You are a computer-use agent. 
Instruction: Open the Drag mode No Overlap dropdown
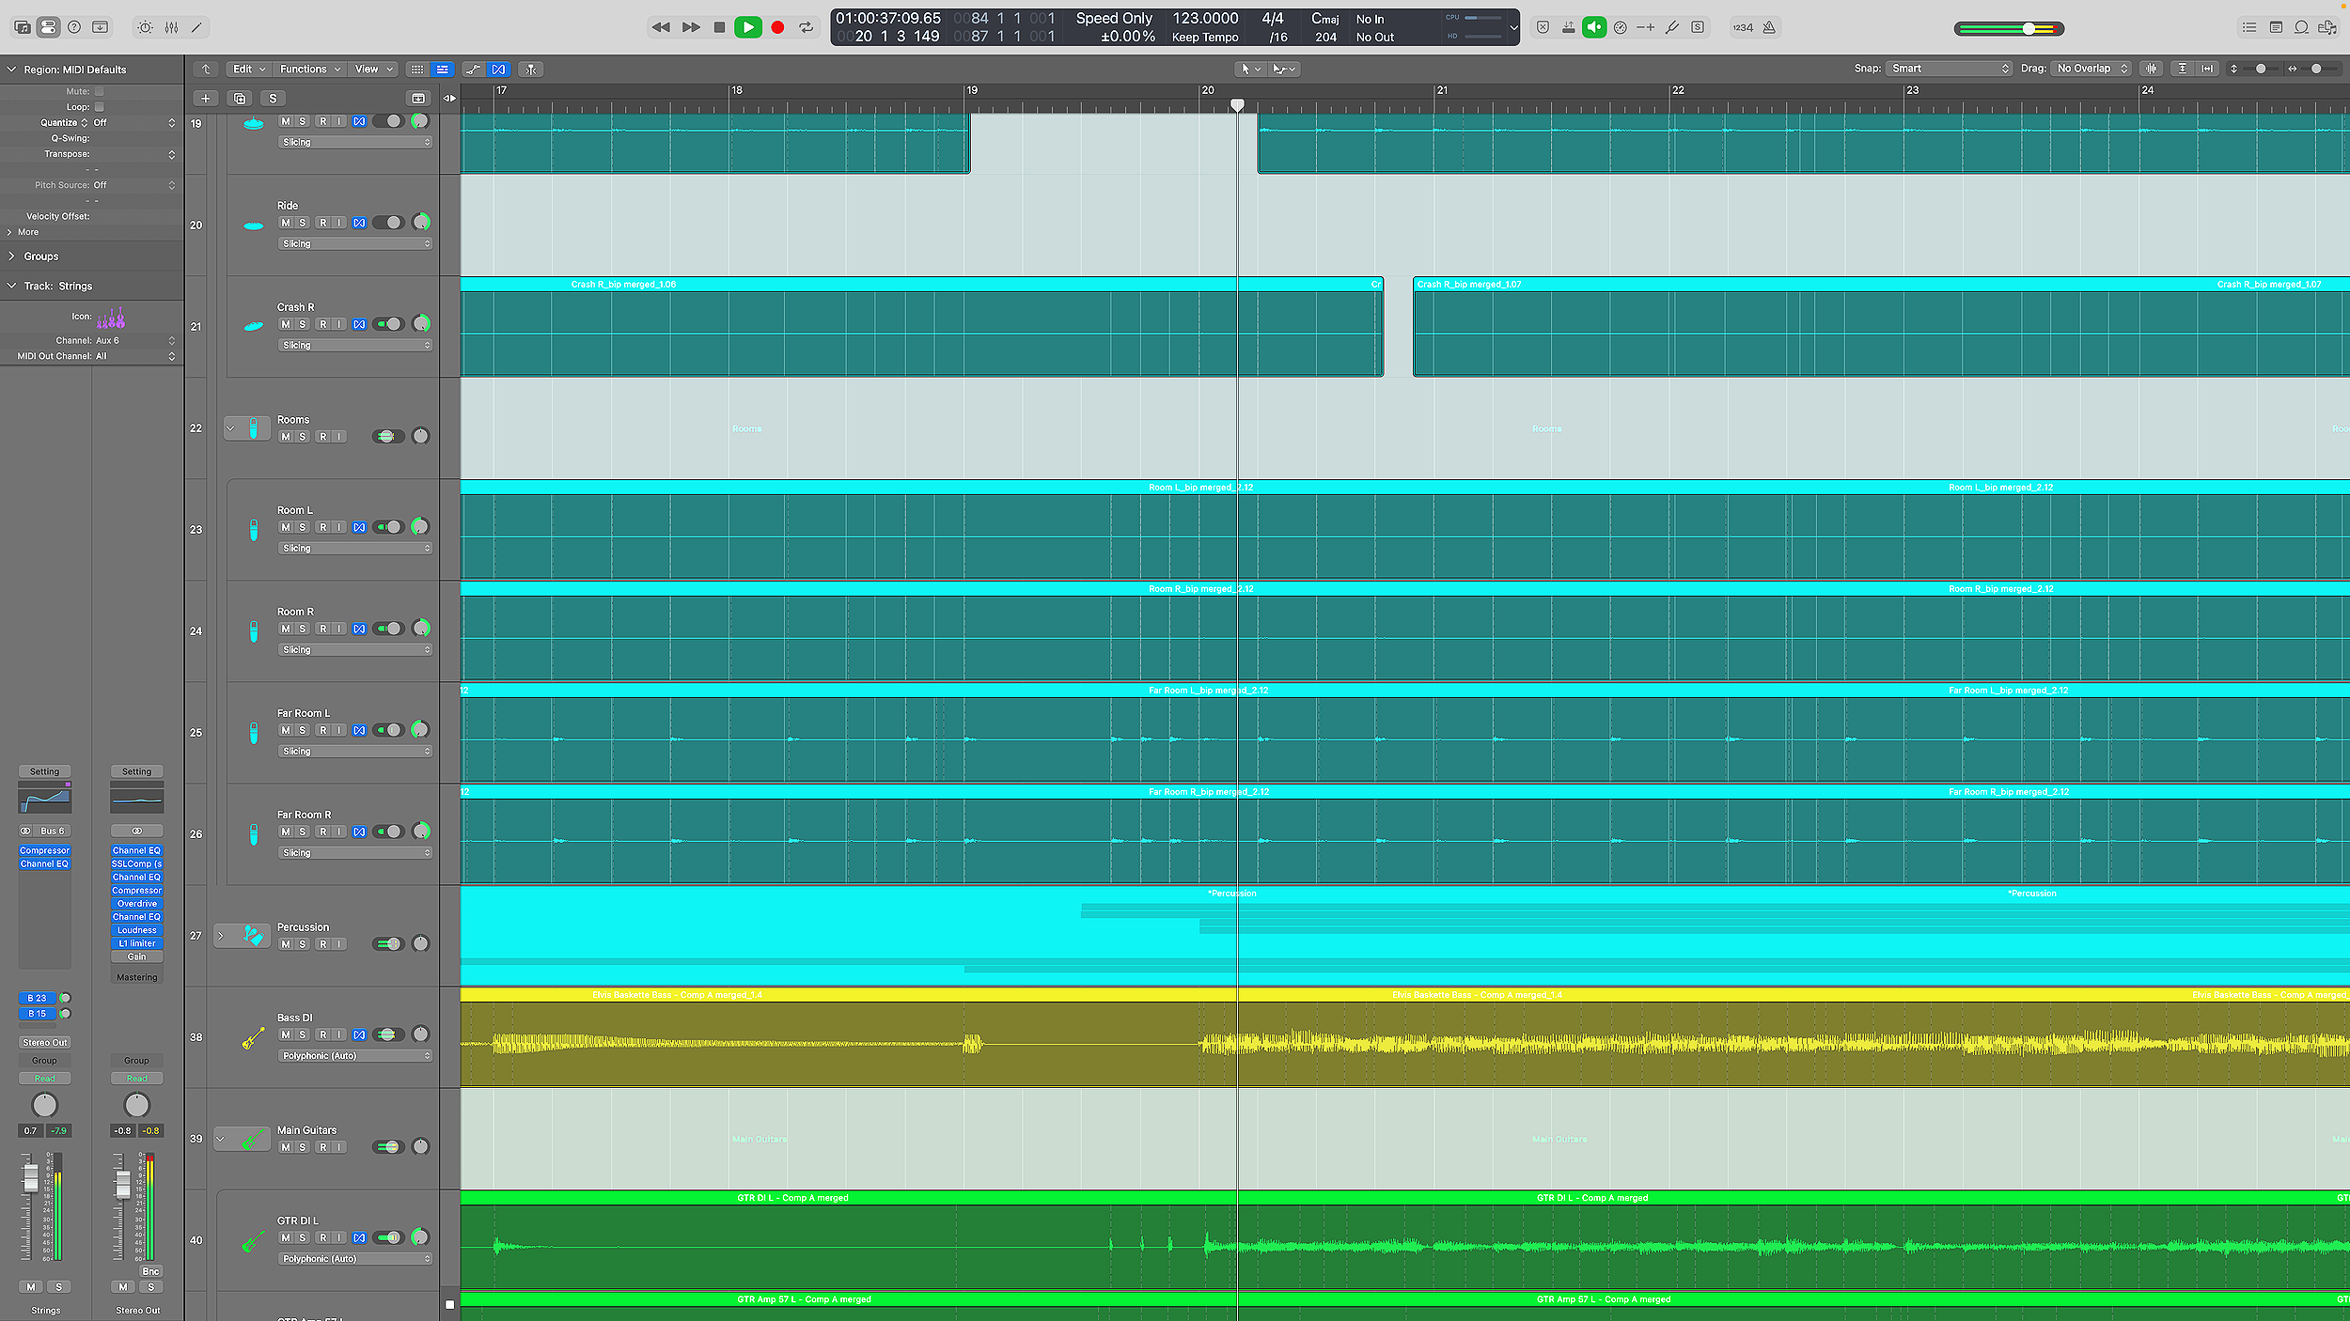pyautogui.click(x=2091, y=69)
